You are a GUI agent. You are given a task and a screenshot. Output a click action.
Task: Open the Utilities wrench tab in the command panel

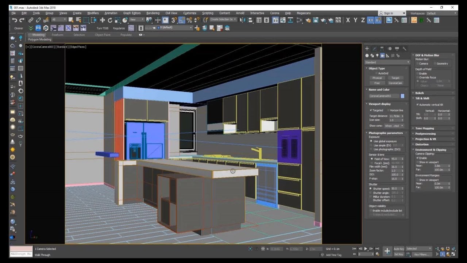tap(405, 49)
